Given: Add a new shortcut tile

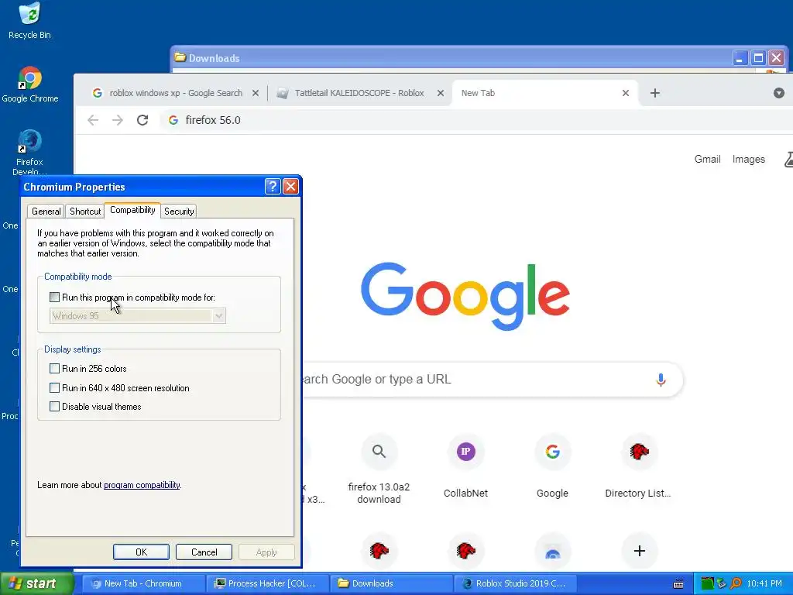Looking at the screenshot, I should click(639, 551).
